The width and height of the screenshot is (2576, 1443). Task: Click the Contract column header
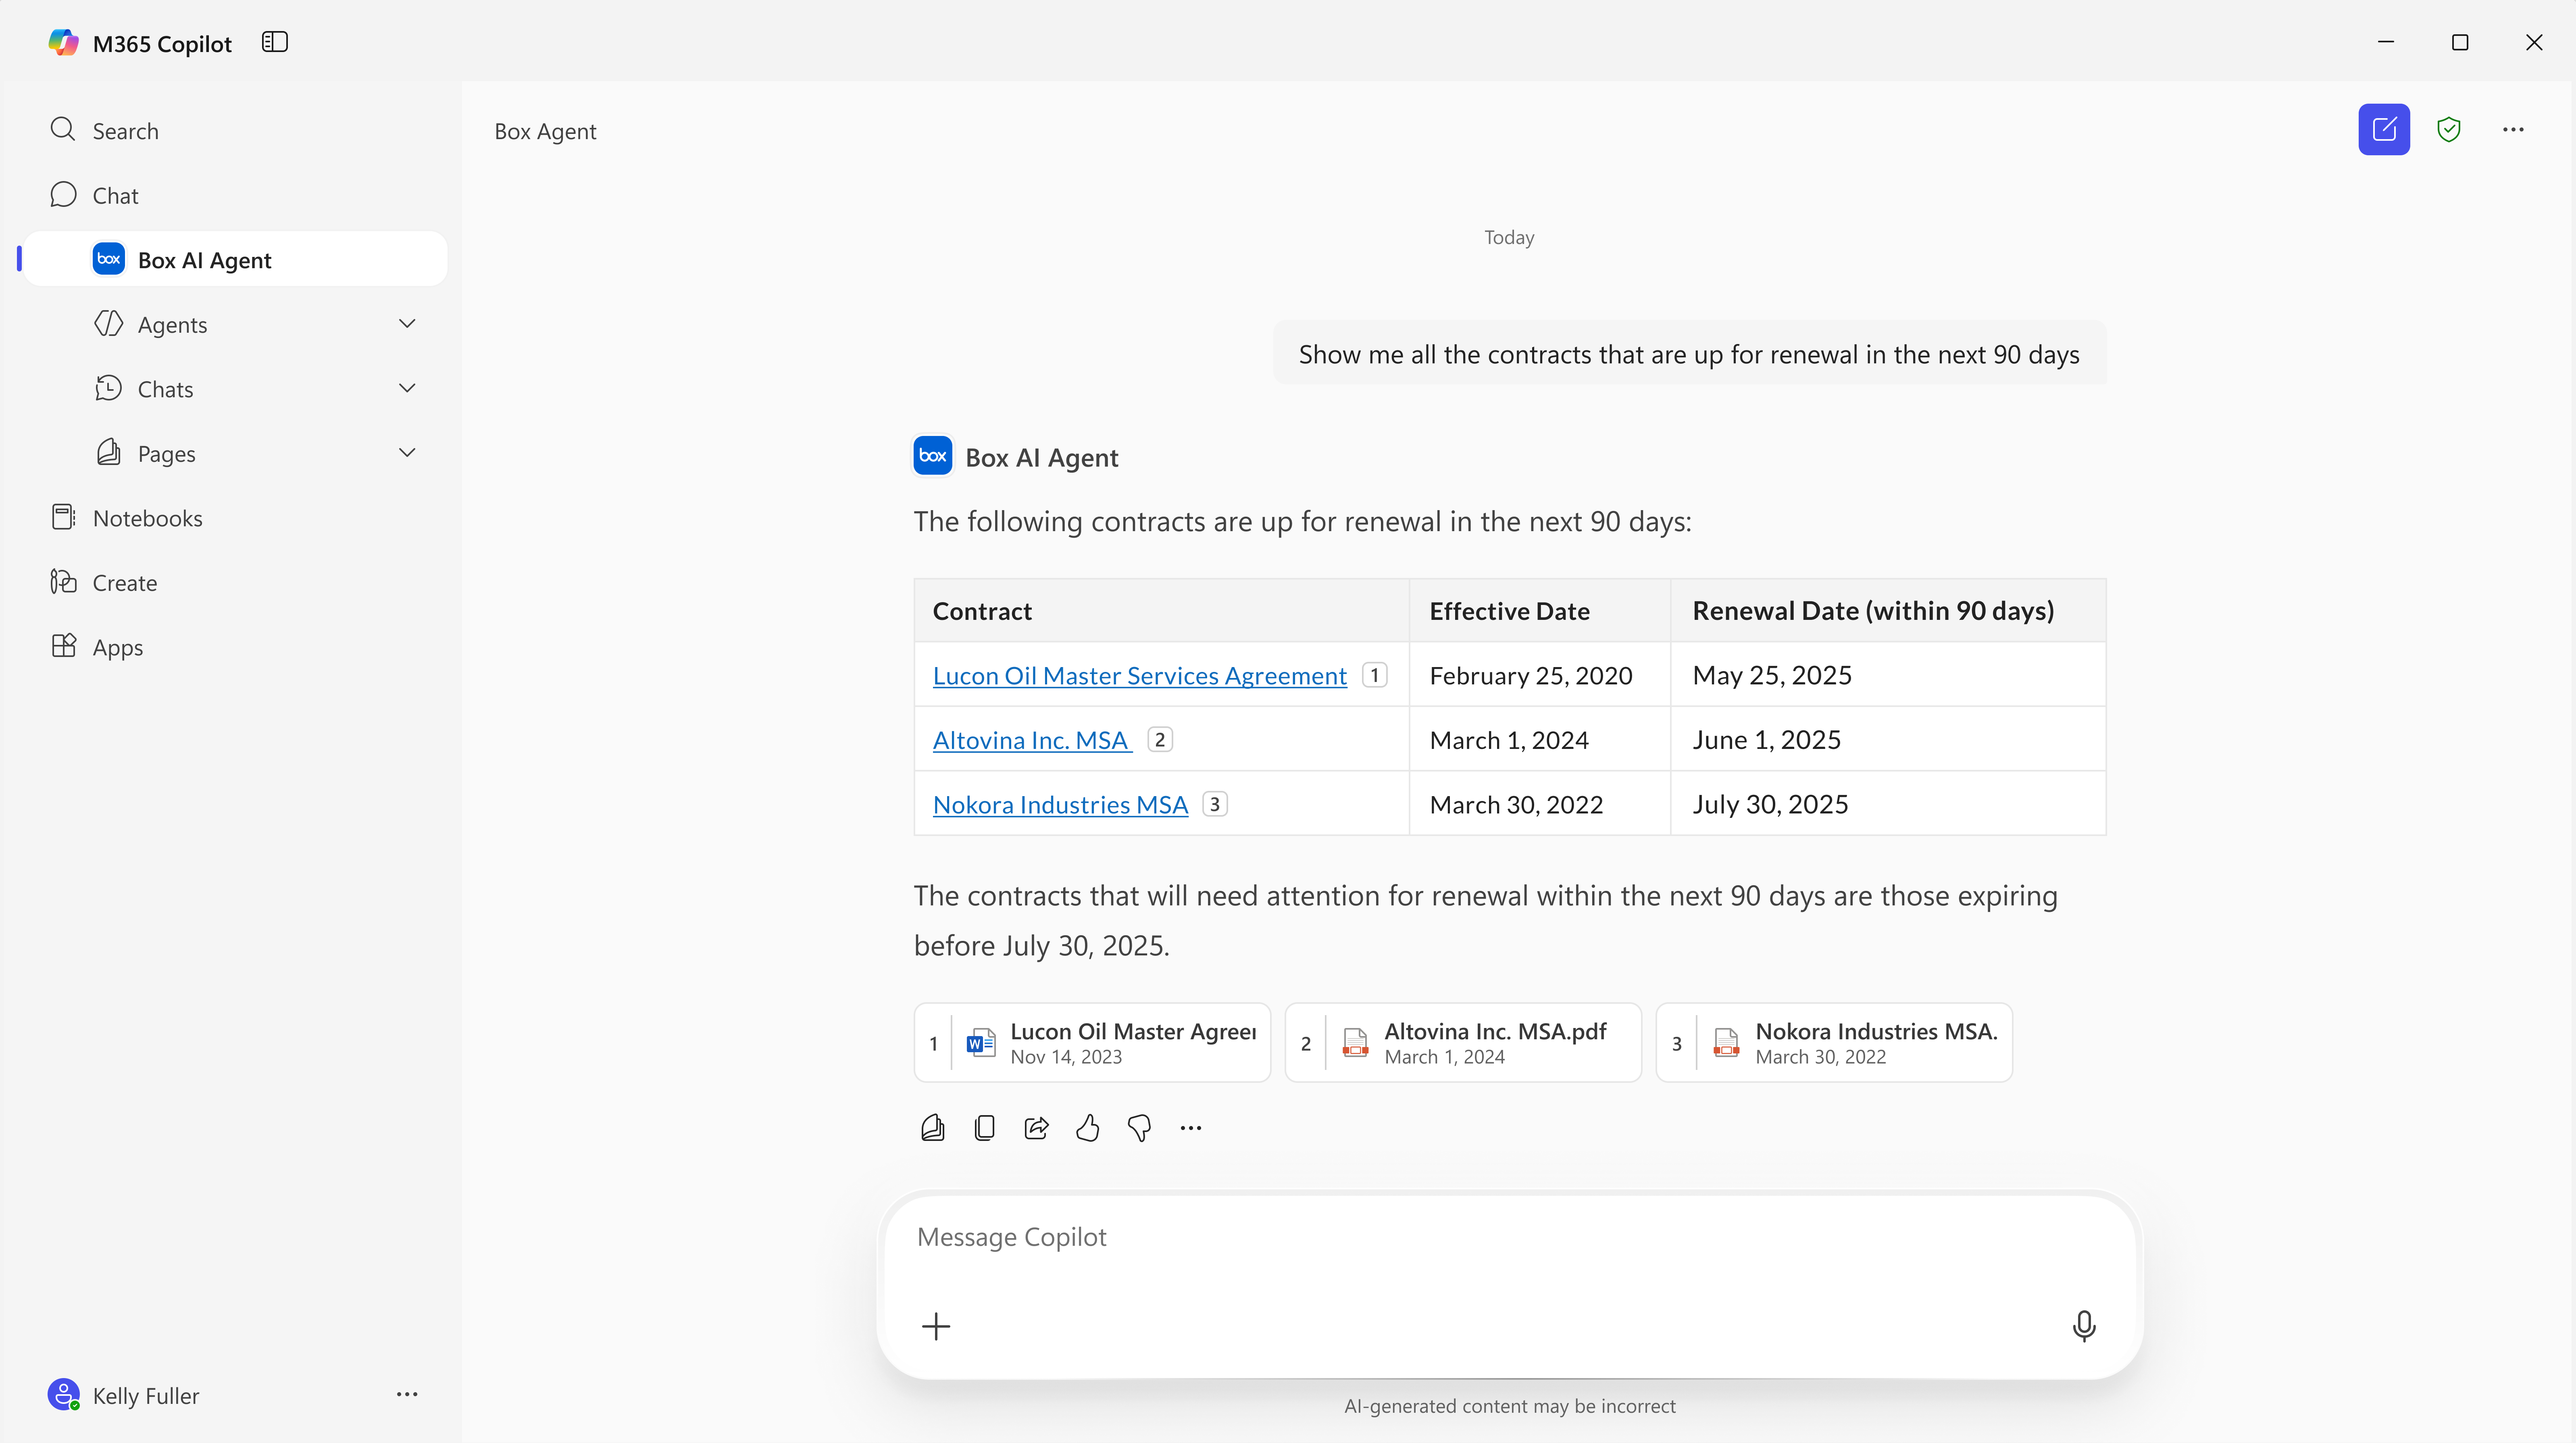click(x=1162, y=611)
